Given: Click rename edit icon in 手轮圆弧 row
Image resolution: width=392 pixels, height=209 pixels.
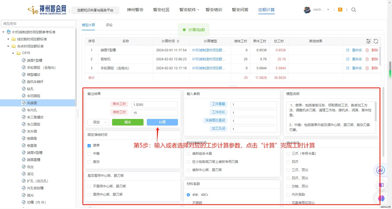Looking at the screenshot, I should tap(348, 68).
